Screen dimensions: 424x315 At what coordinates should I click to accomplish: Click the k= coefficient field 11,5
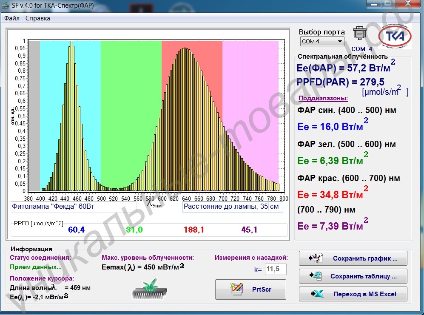click(276, 269)
